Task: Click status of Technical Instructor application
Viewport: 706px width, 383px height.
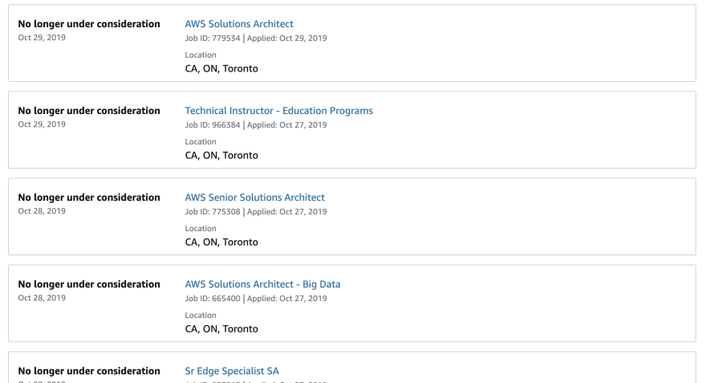Action: [89, 111]
